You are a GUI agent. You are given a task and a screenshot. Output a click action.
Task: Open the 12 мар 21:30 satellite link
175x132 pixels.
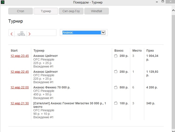(19, 103)
